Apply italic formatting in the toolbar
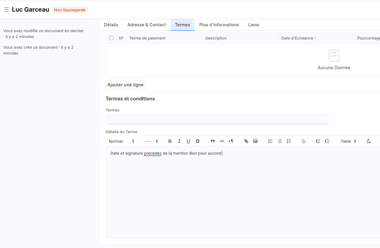The image size is (380, 248). pos(179,141)
